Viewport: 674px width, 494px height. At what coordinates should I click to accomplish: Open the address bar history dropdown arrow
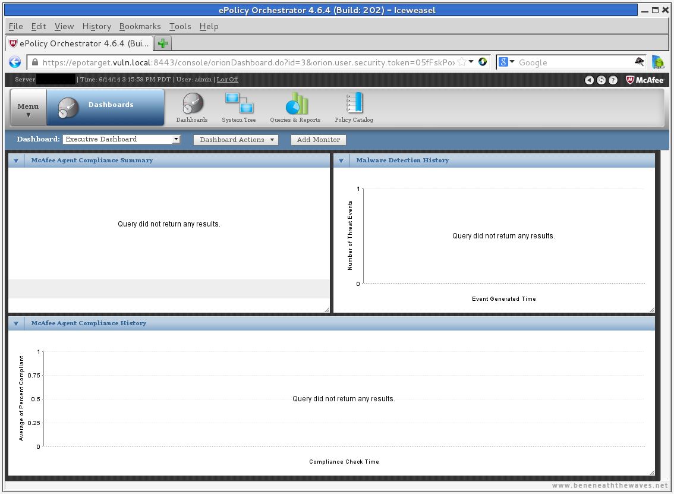471,62
